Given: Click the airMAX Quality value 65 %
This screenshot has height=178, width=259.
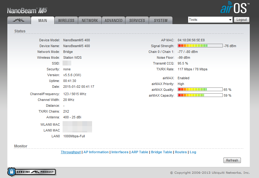Looking at the screenshot, I should (x=227, y=90).
